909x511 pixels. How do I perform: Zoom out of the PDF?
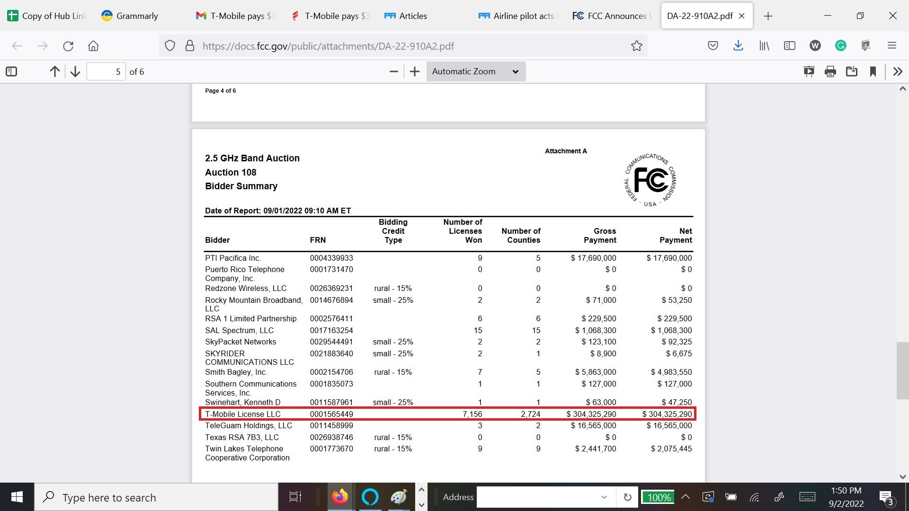[x=393, y=71]
